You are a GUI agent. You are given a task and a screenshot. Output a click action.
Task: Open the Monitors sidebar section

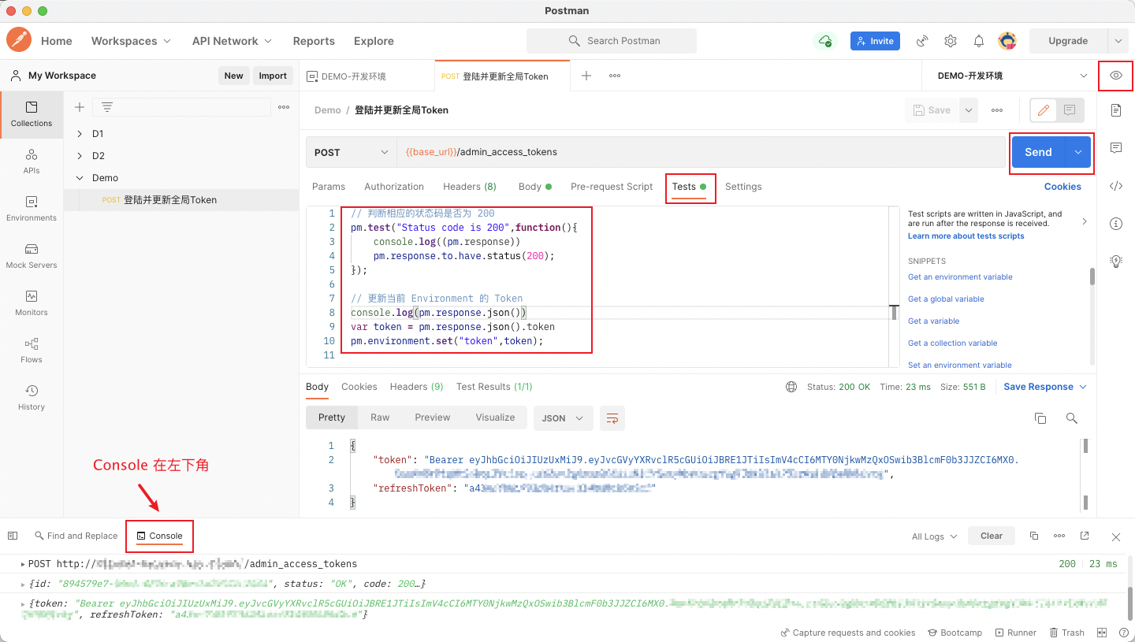pyautogui.click(x=32, y=303)
